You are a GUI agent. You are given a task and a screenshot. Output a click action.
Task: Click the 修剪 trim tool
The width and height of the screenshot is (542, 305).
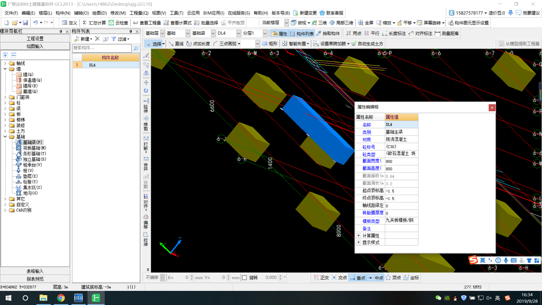pyautogui.click(x=146, y=124)
